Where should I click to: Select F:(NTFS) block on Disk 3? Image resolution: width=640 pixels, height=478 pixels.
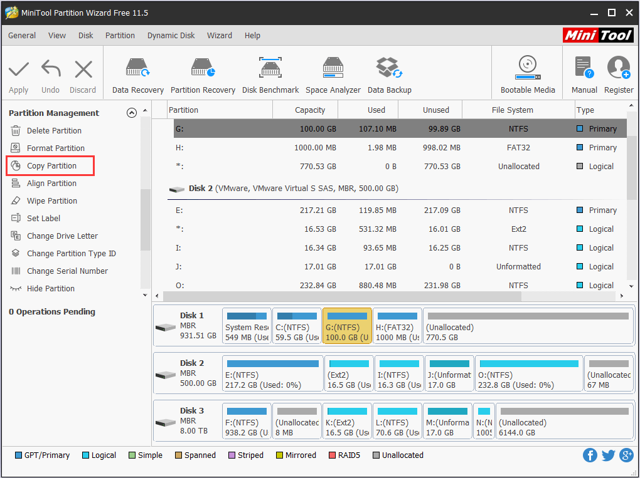(247, 422)
